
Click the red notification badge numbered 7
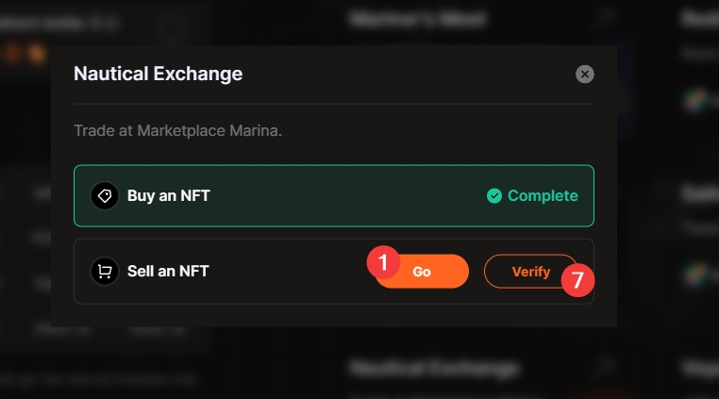[x=577, y=280]
